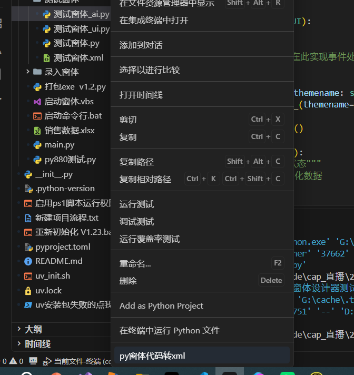Image resolution: width=354 pixels, height=375 pixels.
Task: Click the green Excel icon of 销售数据.xlsx
Action: point(37,131)
